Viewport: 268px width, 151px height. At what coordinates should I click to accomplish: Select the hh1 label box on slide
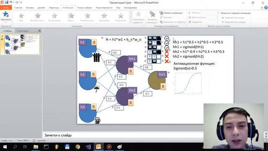point(132,59)
